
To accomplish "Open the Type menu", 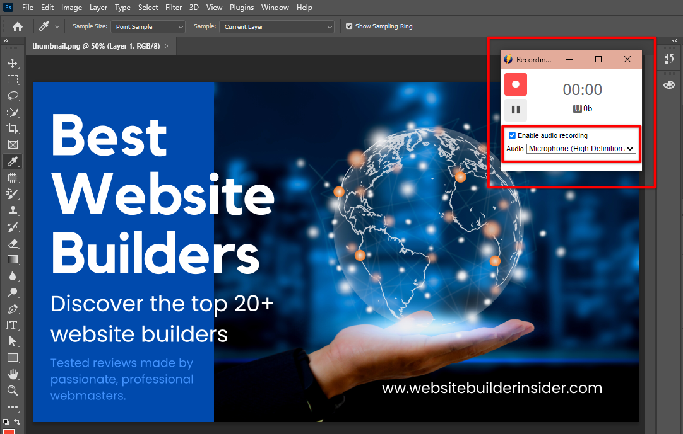I will point(122,8).
